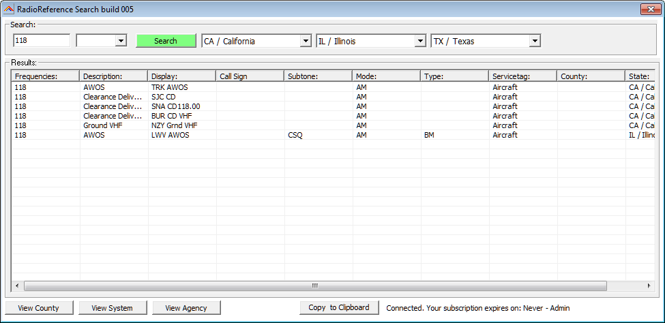This screenshot has width=665, height=323.
Task: Select the LWV AWOS result row
Action: point(333,135)
